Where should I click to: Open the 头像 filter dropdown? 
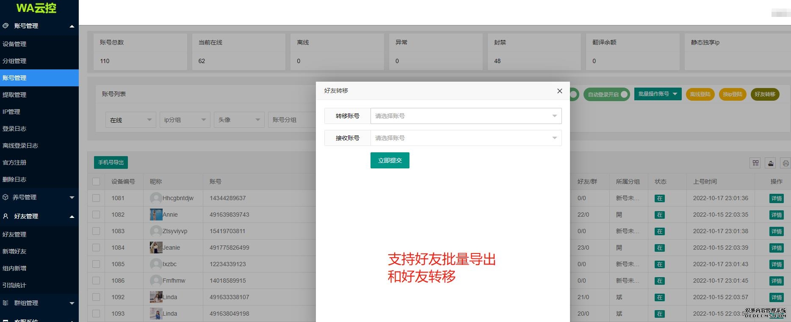(239, 120)
